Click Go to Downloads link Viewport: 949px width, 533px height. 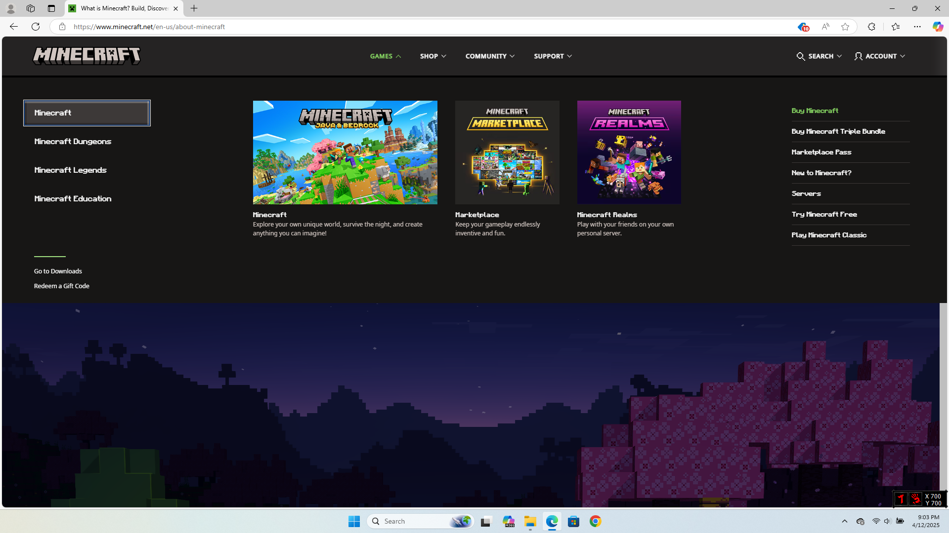(x=58, y=271)
